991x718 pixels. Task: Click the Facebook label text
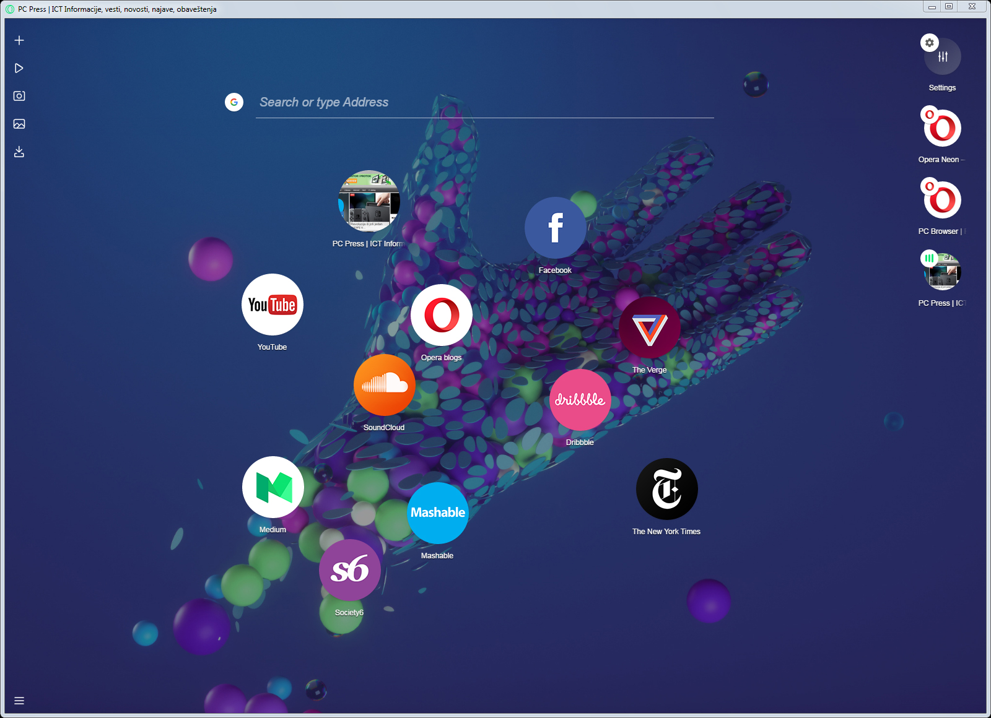(555, 270)
